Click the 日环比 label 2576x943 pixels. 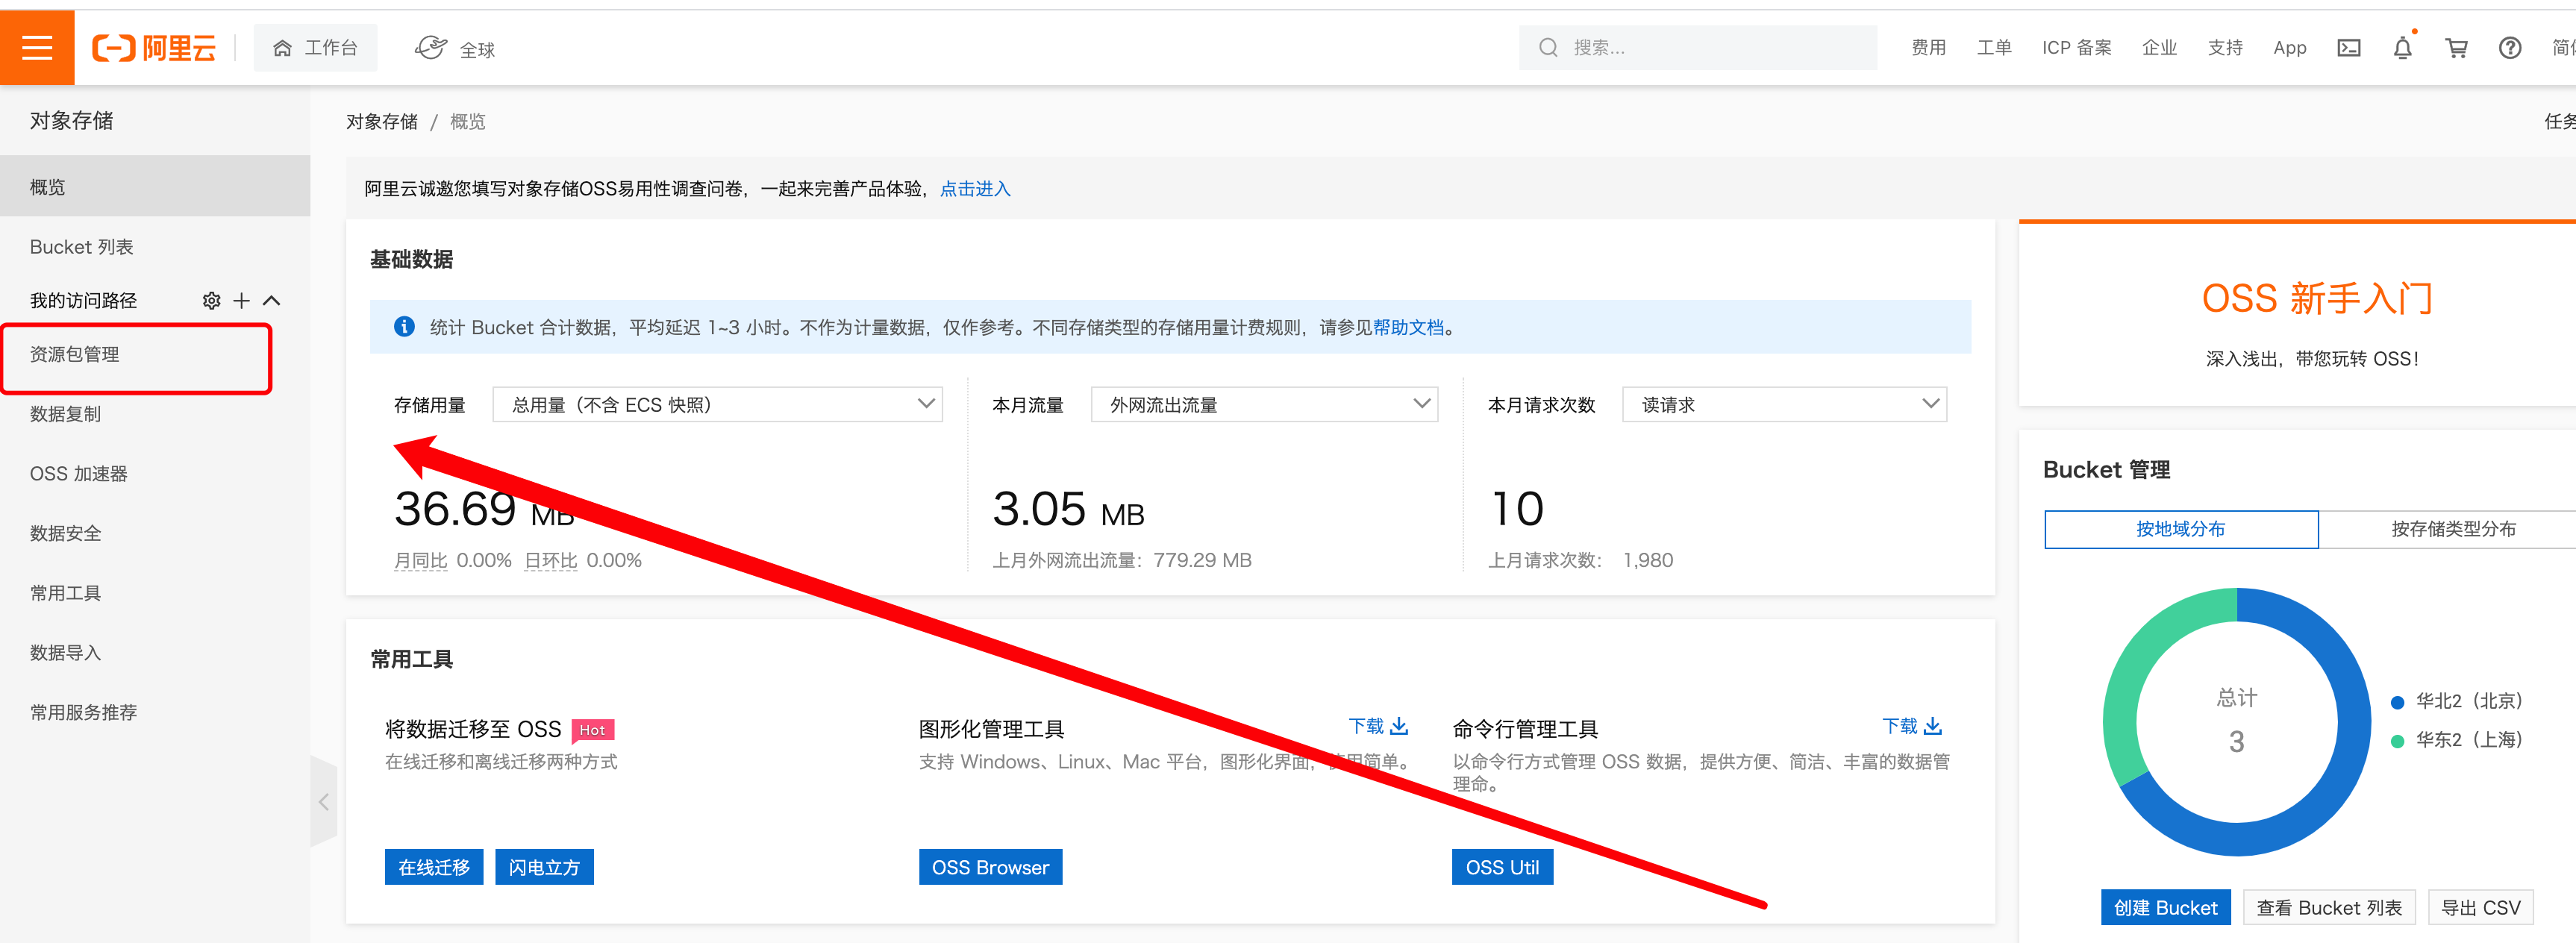[551, 561]
